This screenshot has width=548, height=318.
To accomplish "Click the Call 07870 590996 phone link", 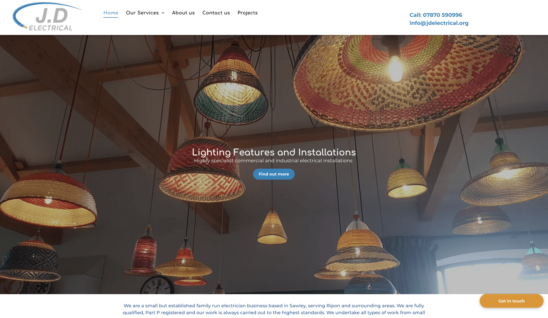I will pos(436,15).
